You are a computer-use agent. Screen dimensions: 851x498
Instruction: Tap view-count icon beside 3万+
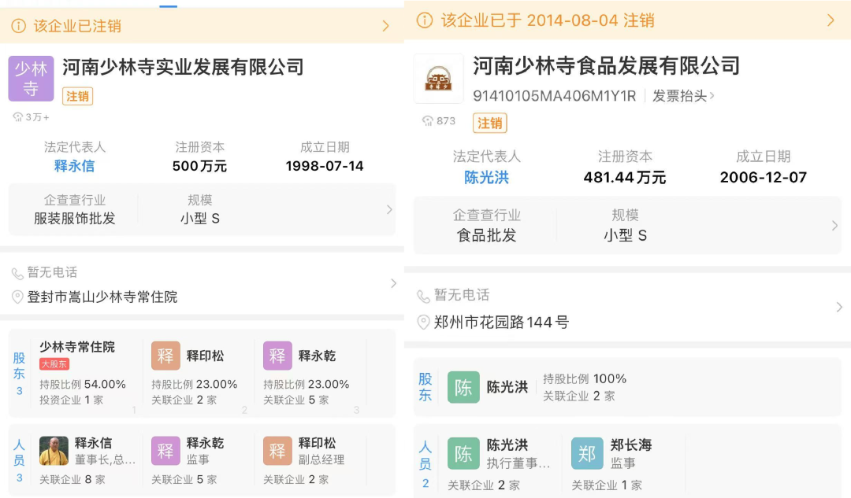pos(18,117)
